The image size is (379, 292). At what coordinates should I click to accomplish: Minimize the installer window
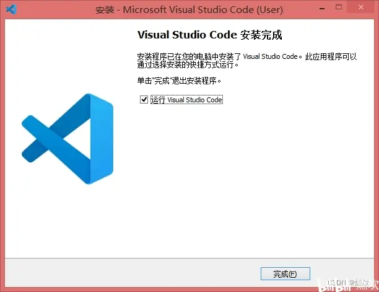[322, 9]
